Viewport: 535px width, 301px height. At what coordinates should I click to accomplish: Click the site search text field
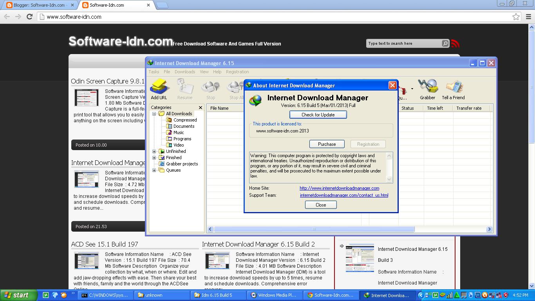pyautogui.click(x=403, y=44)
